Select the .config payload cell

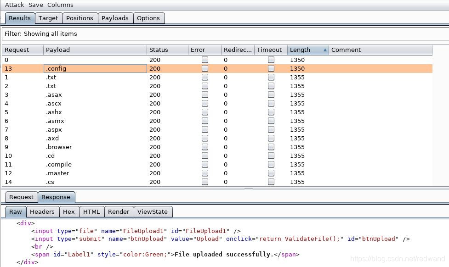95,69
